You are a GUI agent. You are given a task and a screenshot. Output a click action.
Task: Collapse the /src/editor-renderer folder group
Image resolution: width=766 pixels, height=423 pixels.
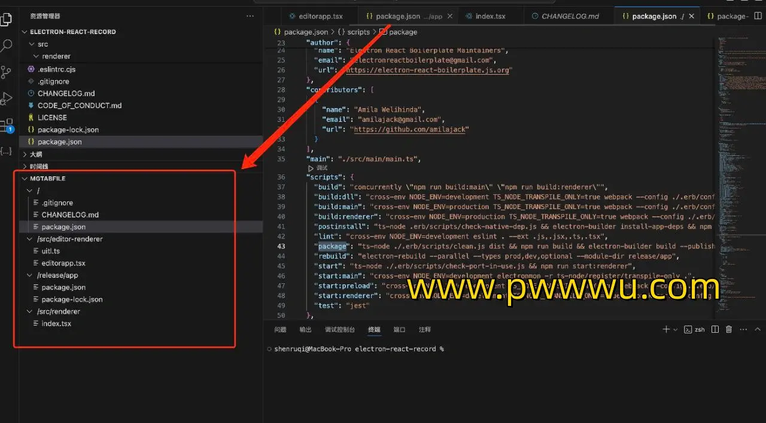(x=30, y=239)
